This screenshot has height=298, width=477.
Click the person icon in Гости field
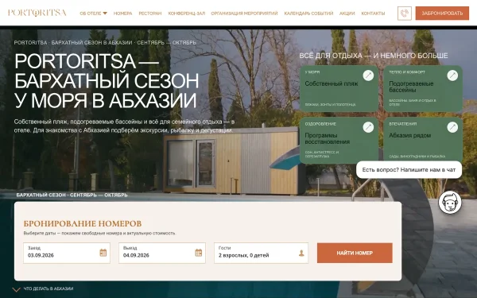[x=301, y=253]
